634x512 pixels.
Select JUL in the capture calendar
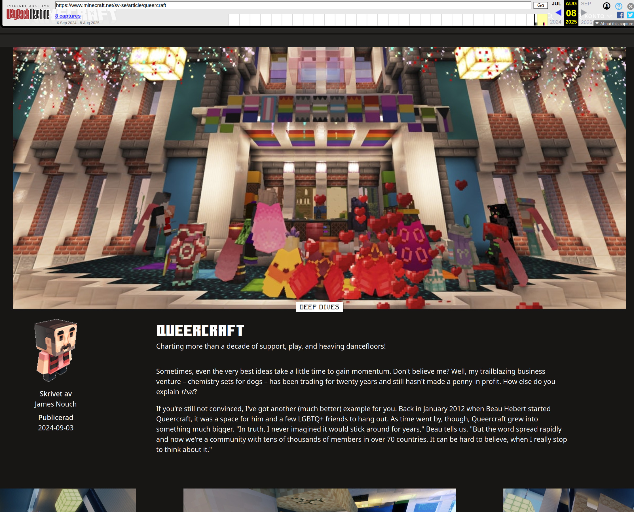[x=556, y=3]
